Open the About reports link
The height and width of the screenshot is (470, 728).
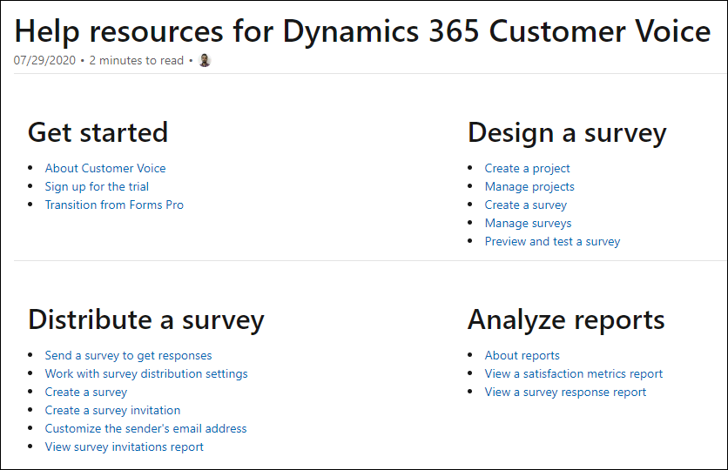522,355
